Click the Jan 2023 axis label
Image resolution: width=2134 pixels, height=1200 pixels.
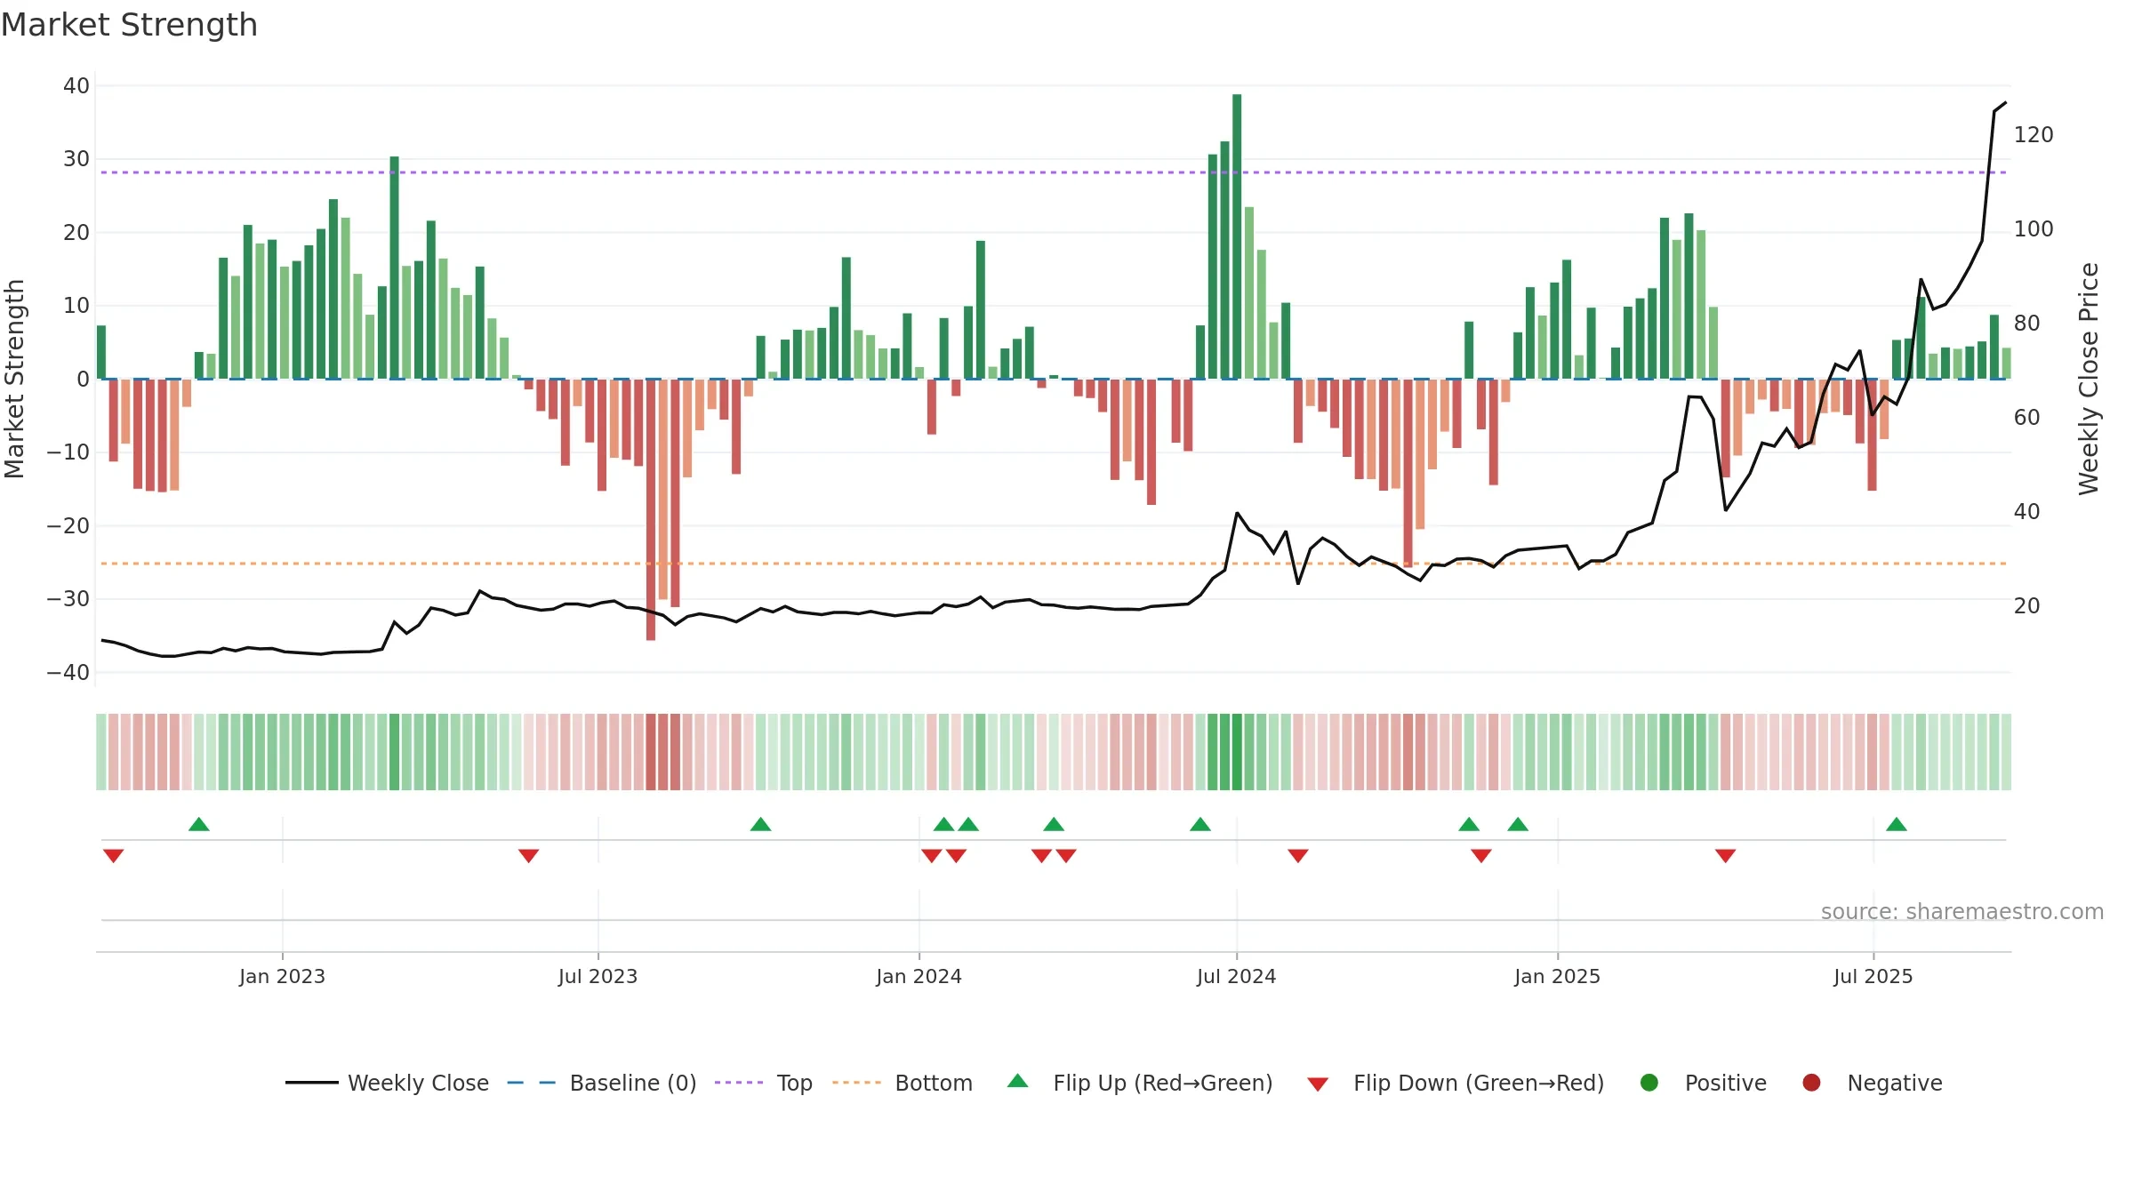click(x=282, y=976)
